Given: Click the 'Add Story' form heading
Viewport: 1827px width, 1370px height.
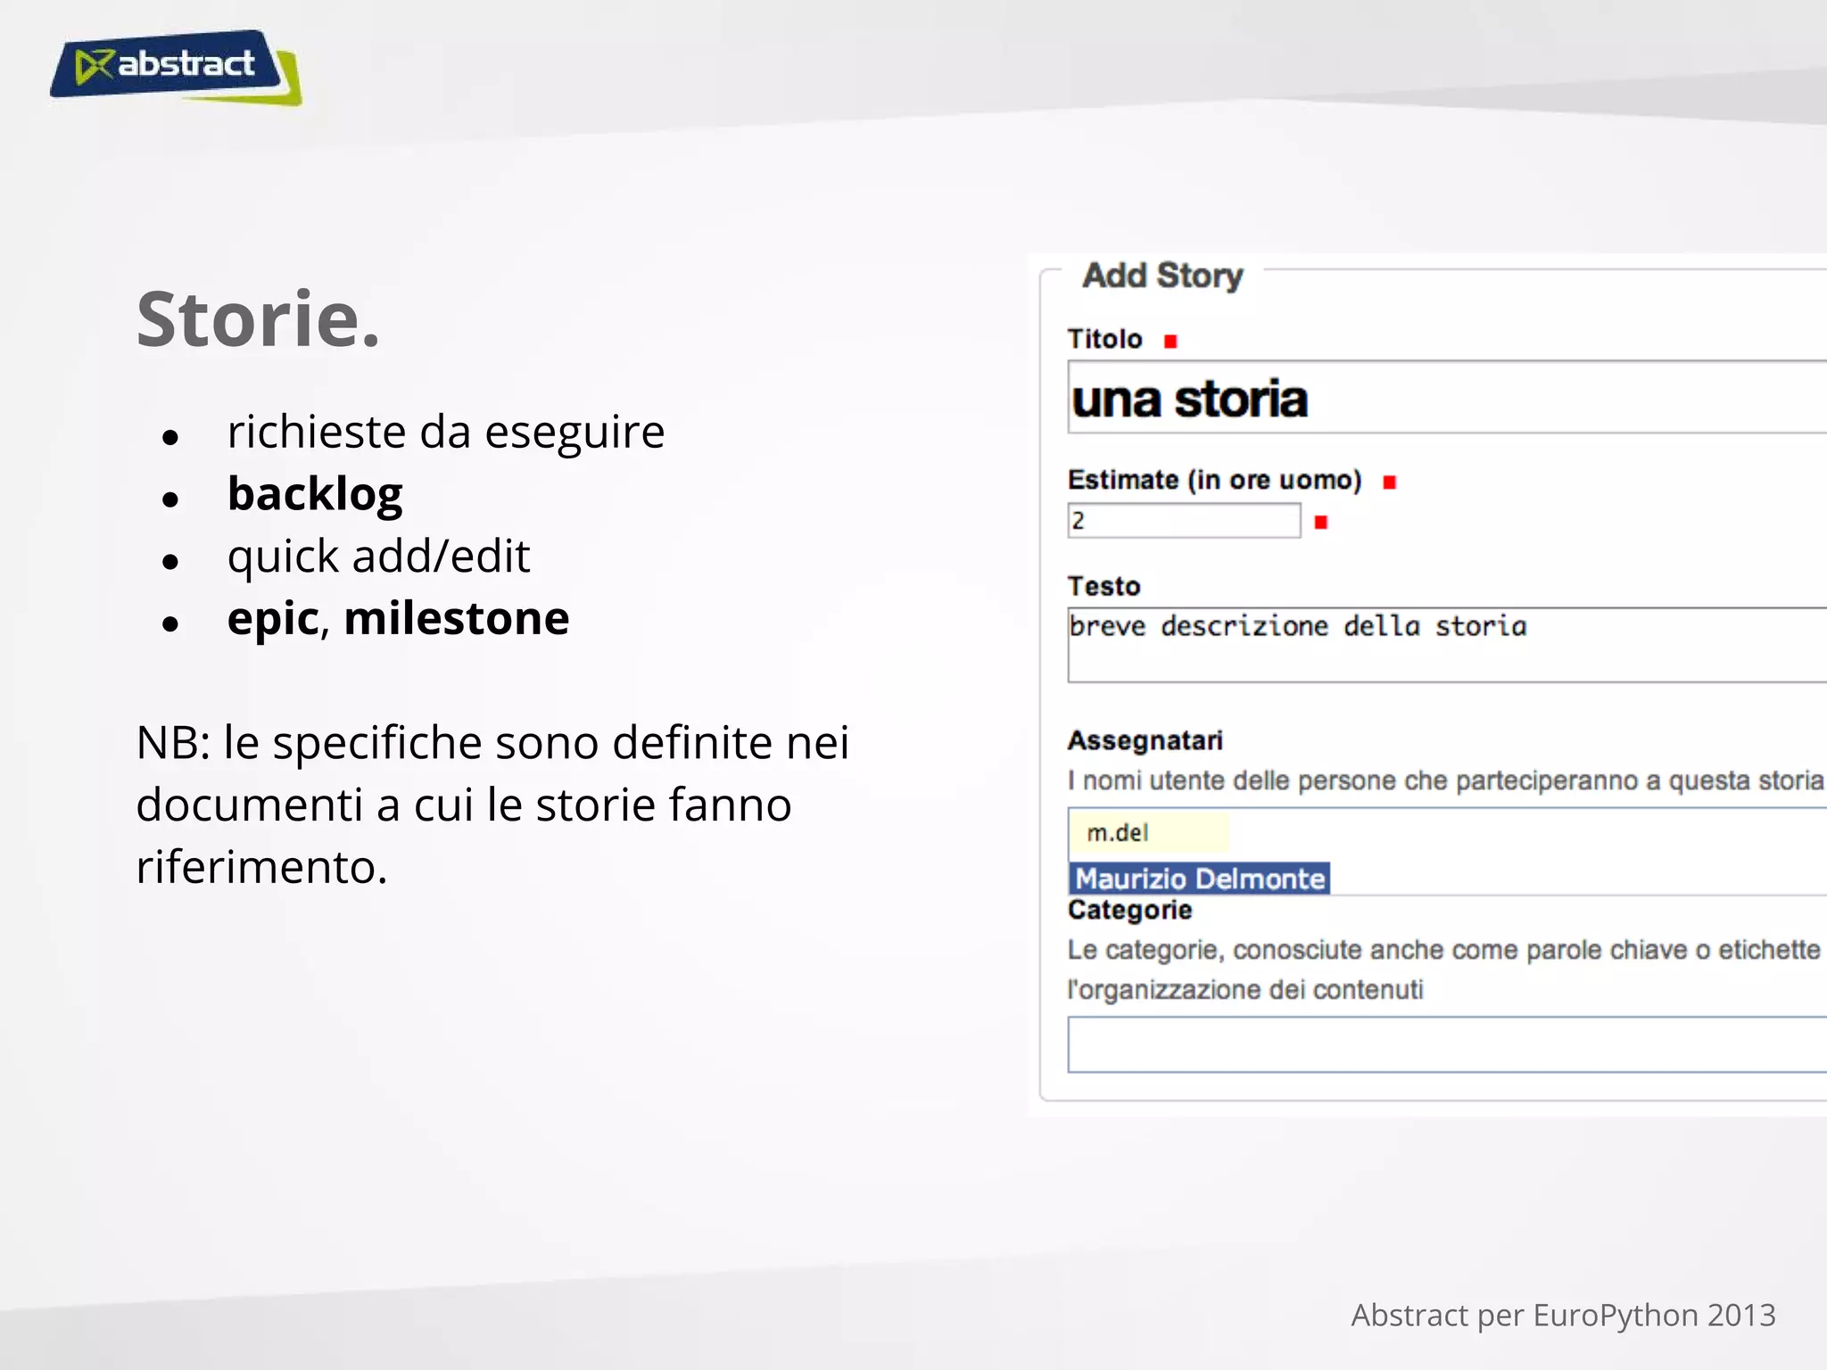Looking at the screenshot, I should 1162,276.
